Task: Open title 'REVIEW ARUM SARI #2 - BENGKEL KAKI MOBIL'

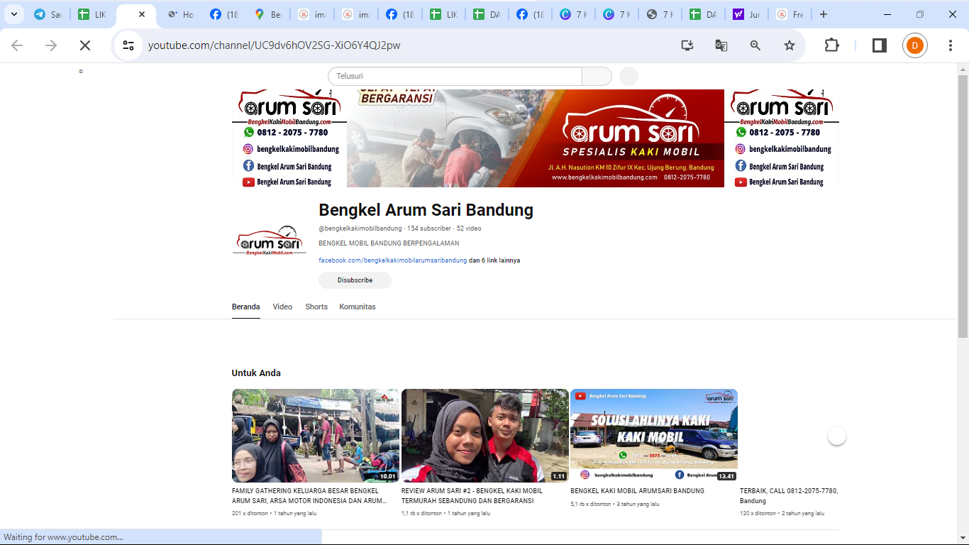Action: 472,495
